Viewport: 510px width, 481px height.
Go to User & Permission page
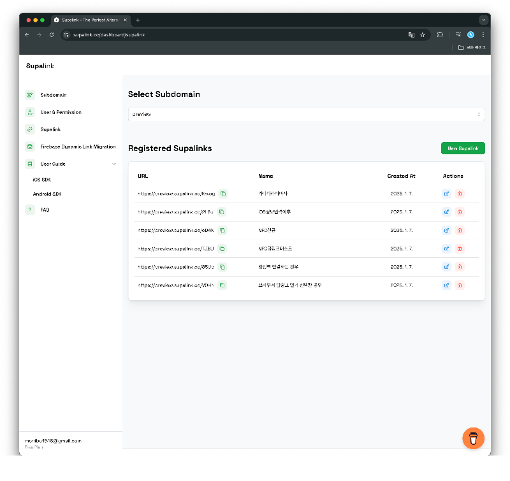pos(61,112)
